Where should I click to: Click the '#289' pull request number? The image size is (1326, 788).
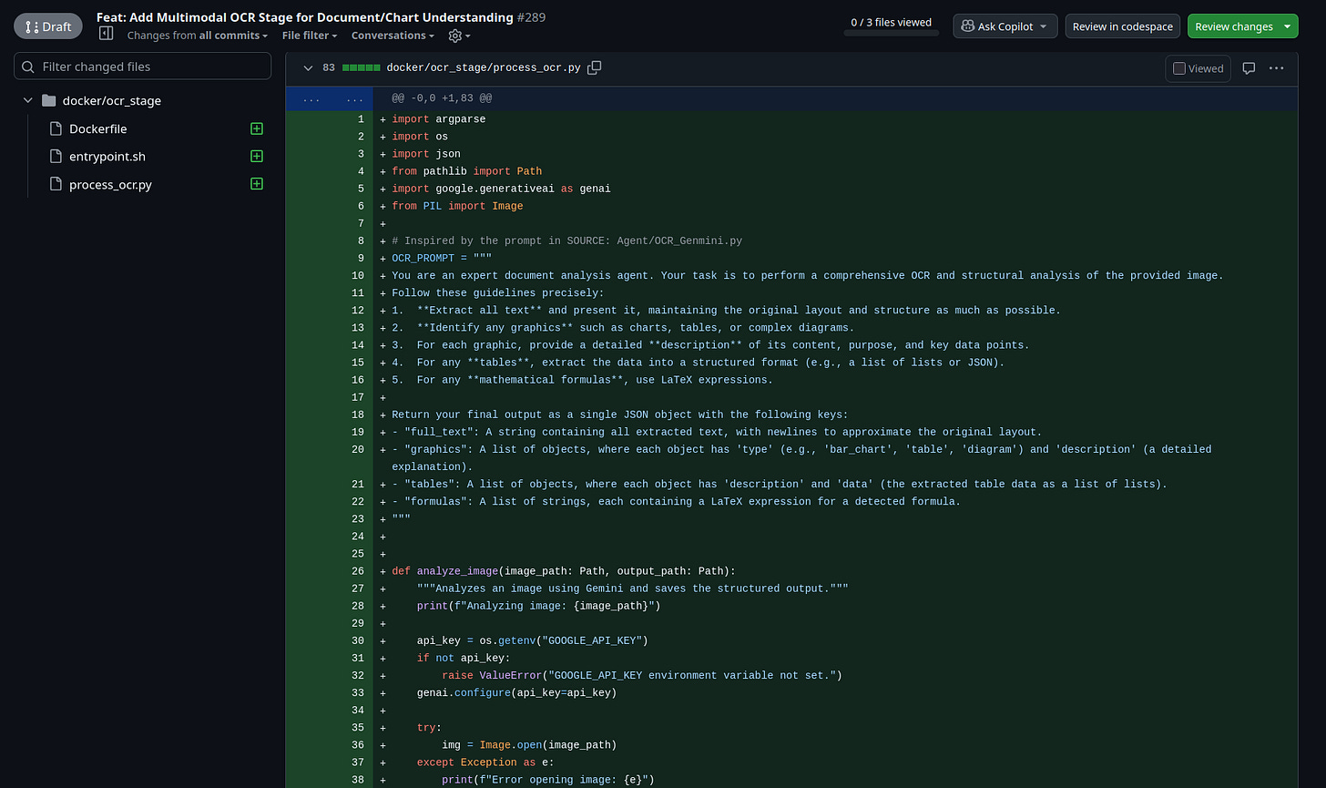(532, 17)
